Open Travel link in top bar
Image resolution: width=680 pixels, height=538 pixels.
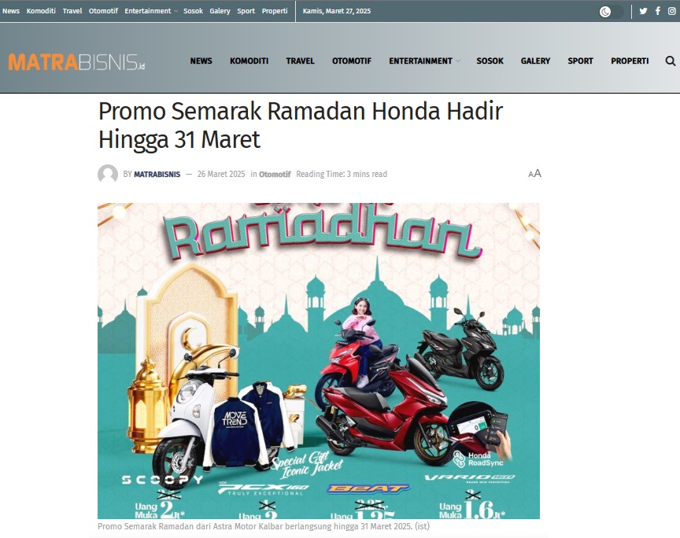point(72,11)
